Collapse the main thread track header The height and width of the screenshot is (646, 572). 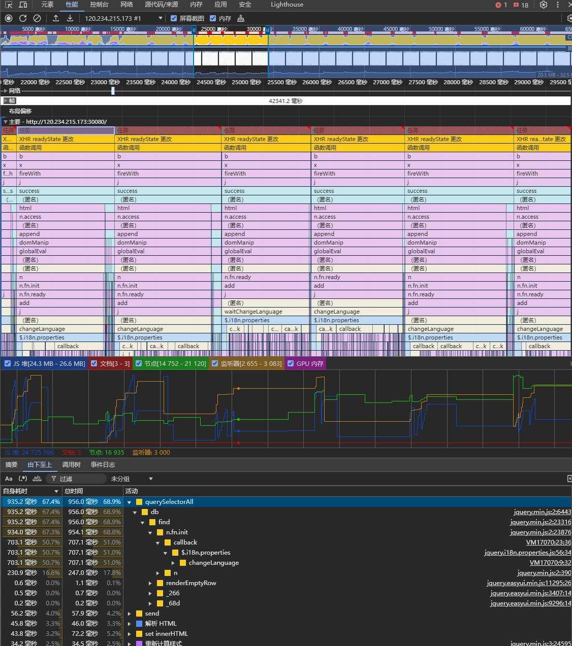(6, 122)
